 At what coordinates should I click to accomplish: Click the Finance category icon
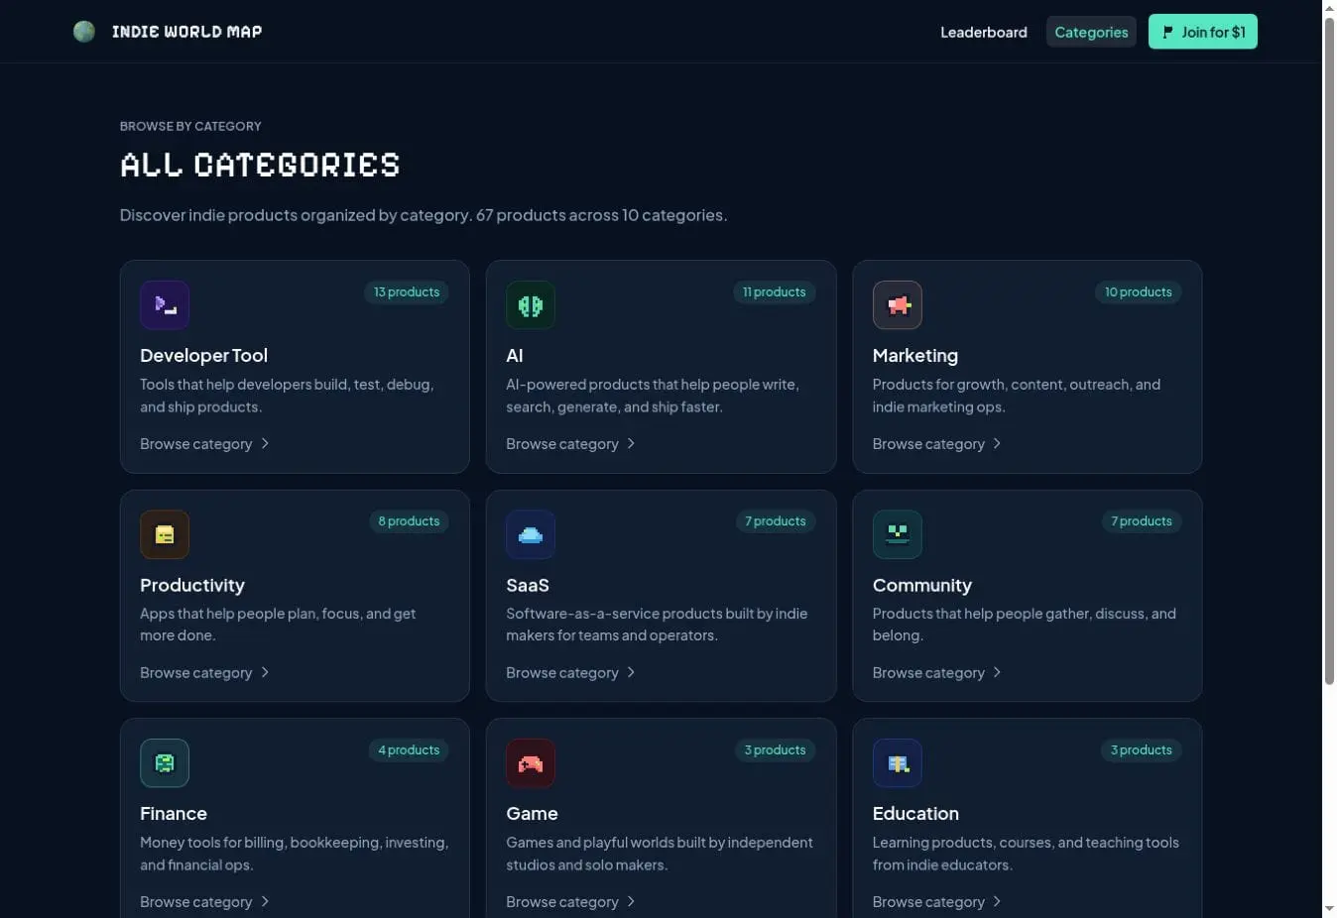pyautogui.click(x=165, y=763)
